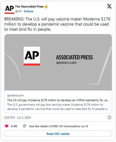Open the X logo link
The image size is (116, 142).
(109, 6)
